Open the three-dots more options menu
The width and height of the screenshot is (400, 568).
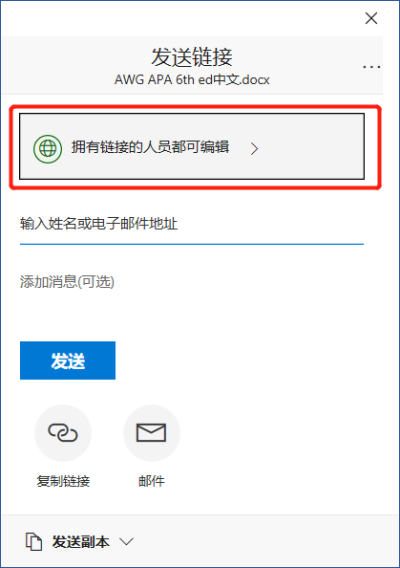[x=371, y=67]
